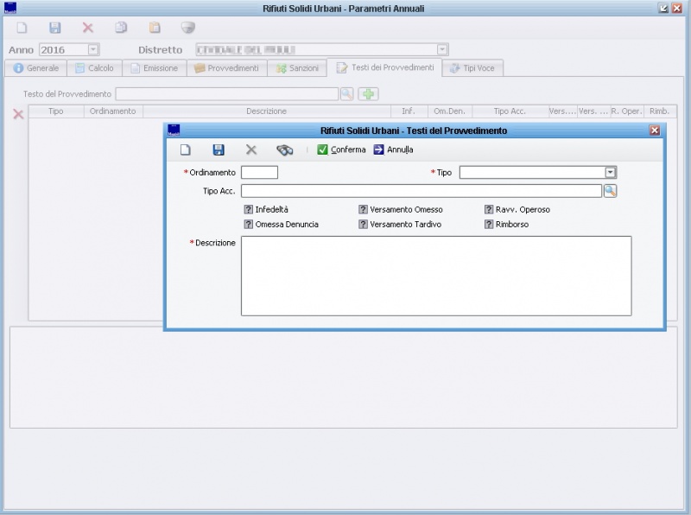Toggle the Infedeltà checkbox
This screenshot has height=515, width=691.
249,209
